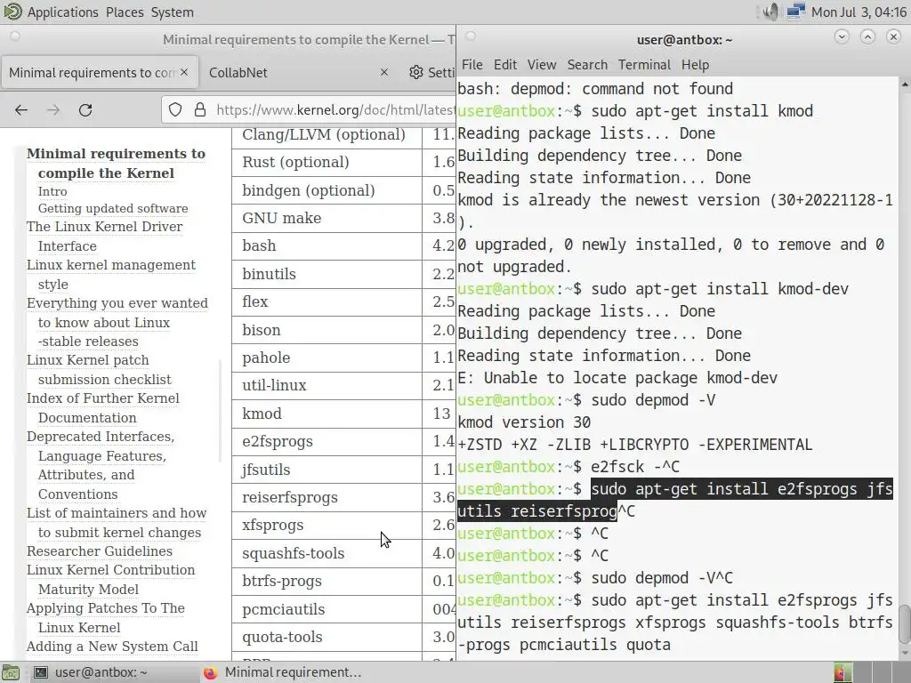Viewport: 911px width, 683px height.
Task: Open the volume control in the system tray
Action: pos(770,12)
